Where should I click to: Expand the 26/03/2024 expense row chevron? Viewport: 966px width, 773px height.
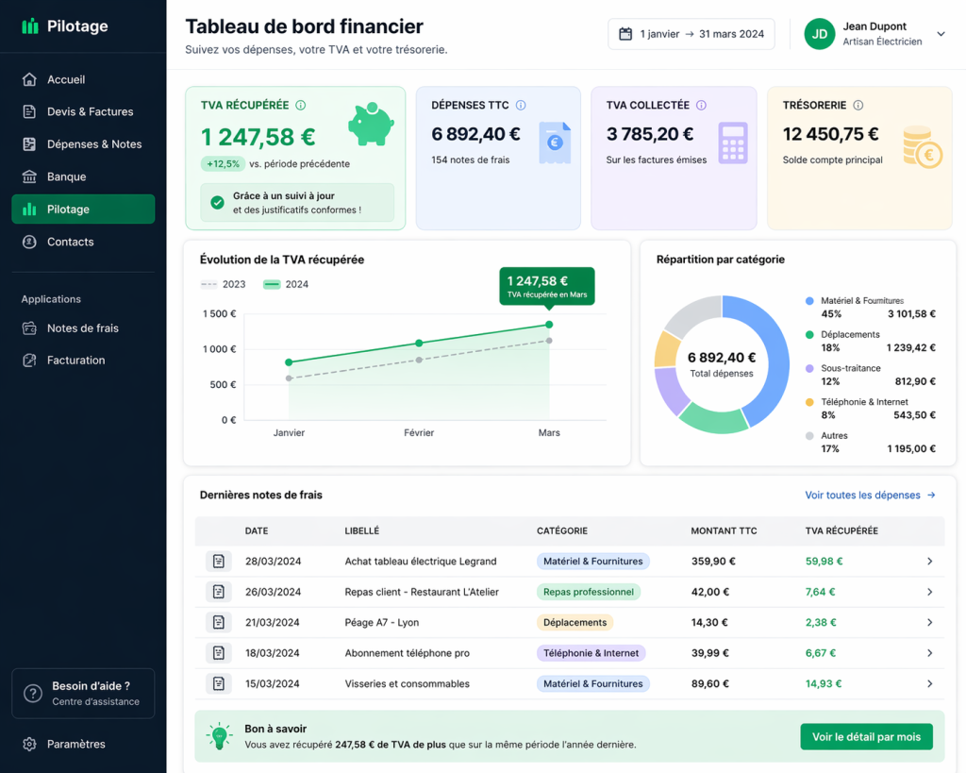click(x=929, y=592)
